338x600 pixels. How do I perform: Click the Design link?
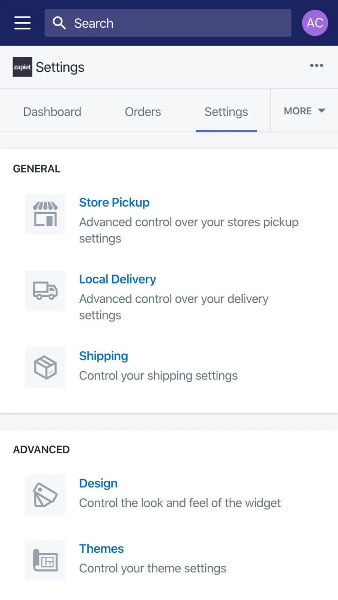pos(98,483)
